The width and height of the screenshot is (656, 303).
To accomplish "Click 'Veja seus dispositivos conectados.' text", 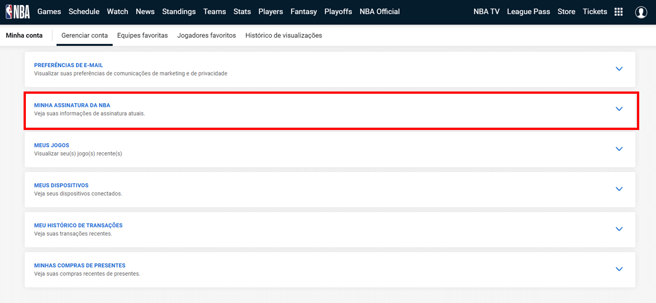I will [x=78, y=193].
